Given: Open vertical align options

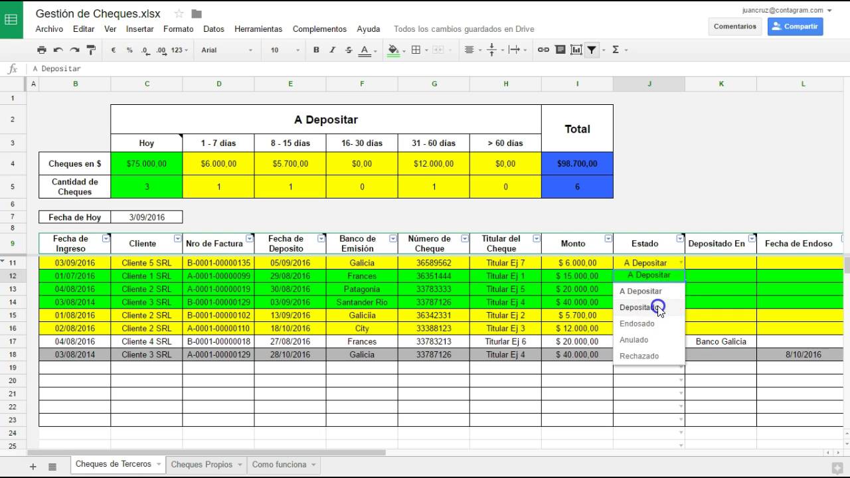Looking at the screenshot, I should [x=493, y=50].
